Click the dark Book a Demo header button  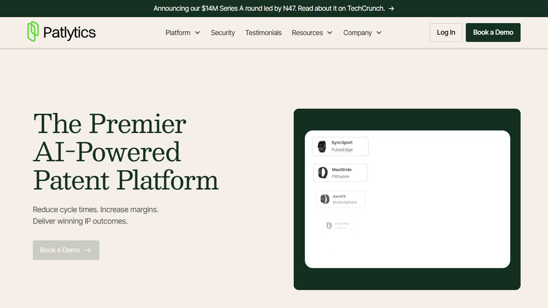[493, 33]
